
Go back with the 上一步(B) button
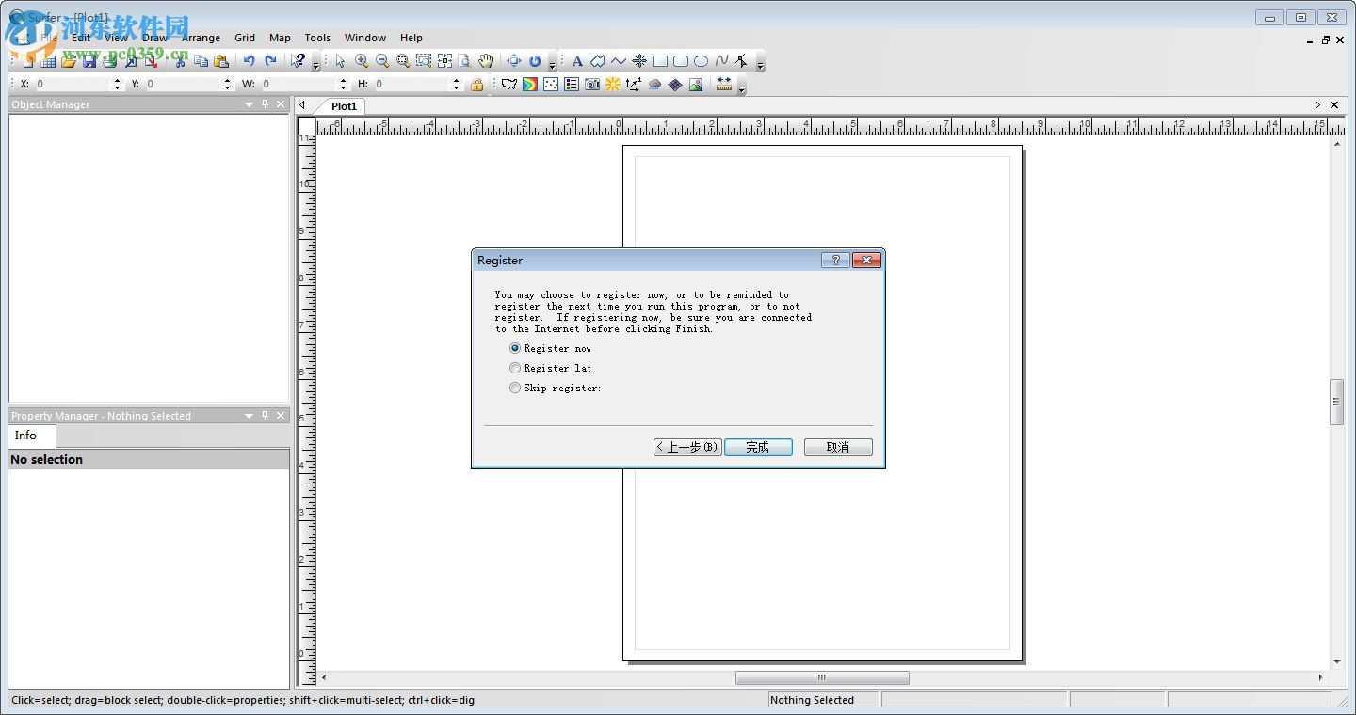click(x=687, y=448)
